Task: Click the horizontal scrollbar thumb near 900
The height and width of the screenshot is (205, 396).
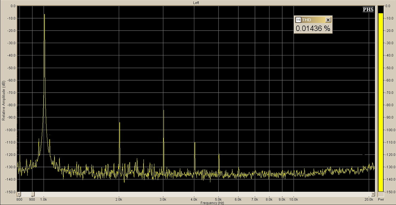Action: tap(32, 194)
